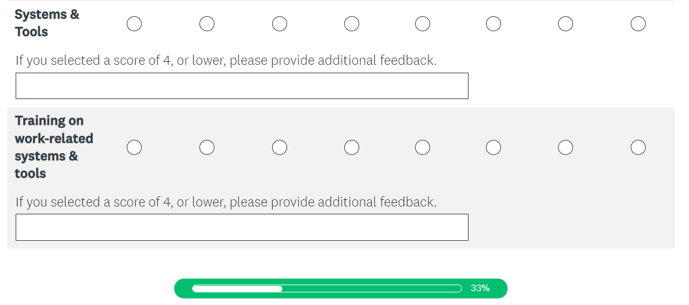Select second radio button in Training row

[207, 147]
